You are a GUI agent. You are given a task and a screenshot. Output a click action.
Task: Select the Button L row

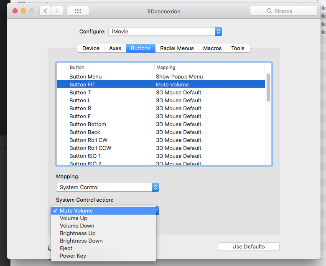coord(161,100)
